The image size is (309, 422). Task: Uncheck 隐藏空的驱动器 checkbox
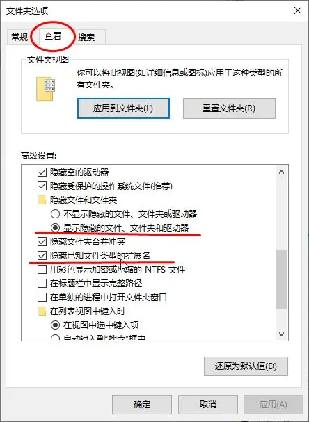coord(42,172)
